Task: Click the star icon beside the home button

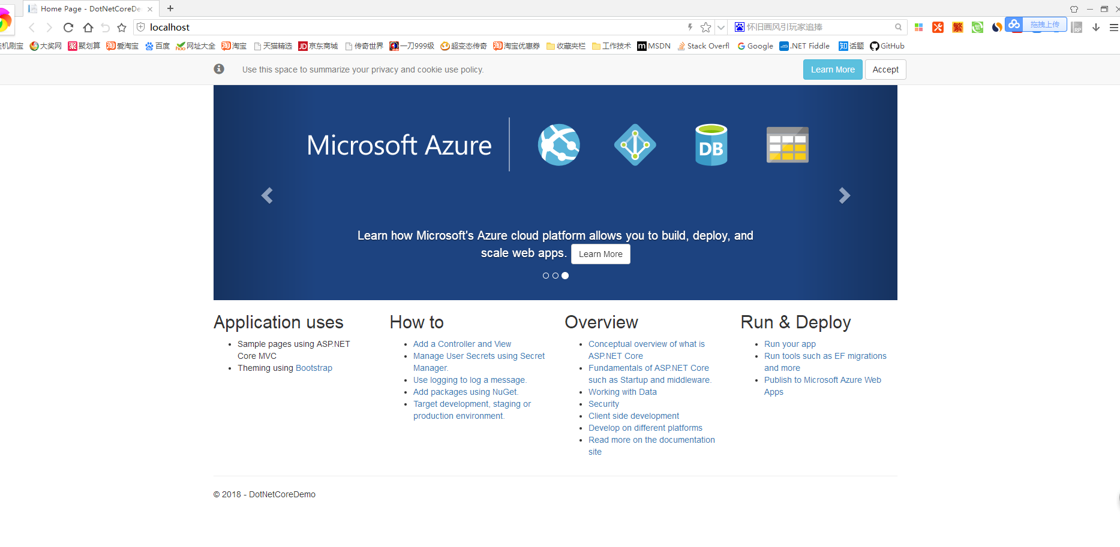Action: tap(122, 28)
